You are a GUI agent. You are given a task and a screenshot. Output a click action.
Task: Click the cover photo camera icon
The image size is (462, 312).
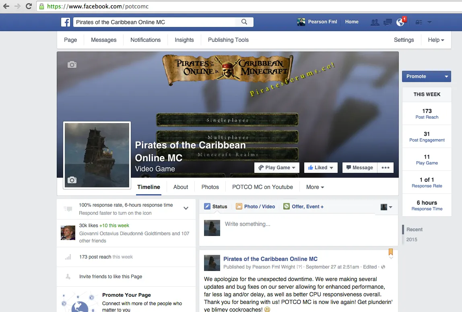click(72, 65)
